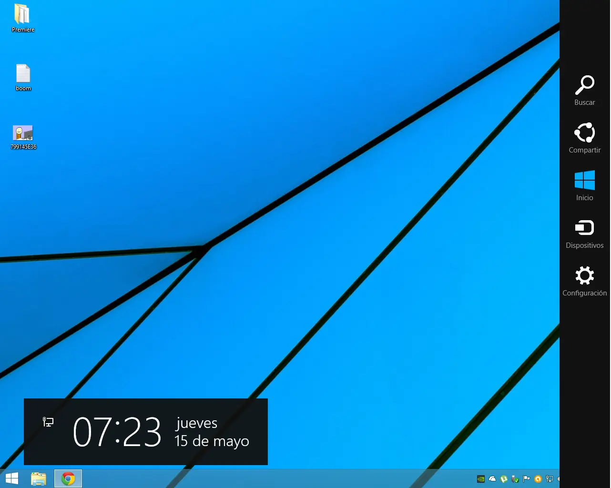
Task: Open the network tray icon on taskbar
Action: coord(550,479)
